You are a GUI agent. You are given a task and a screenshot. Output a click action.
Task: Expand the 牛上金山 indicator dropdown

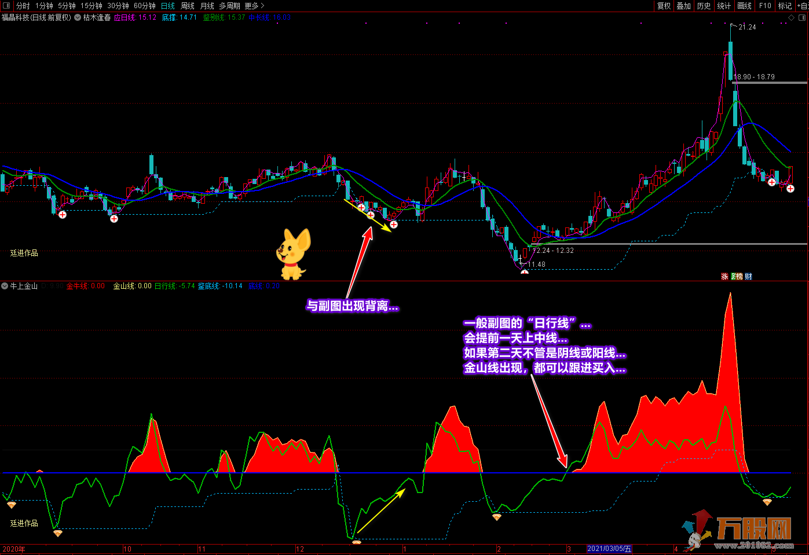point(5,286)
